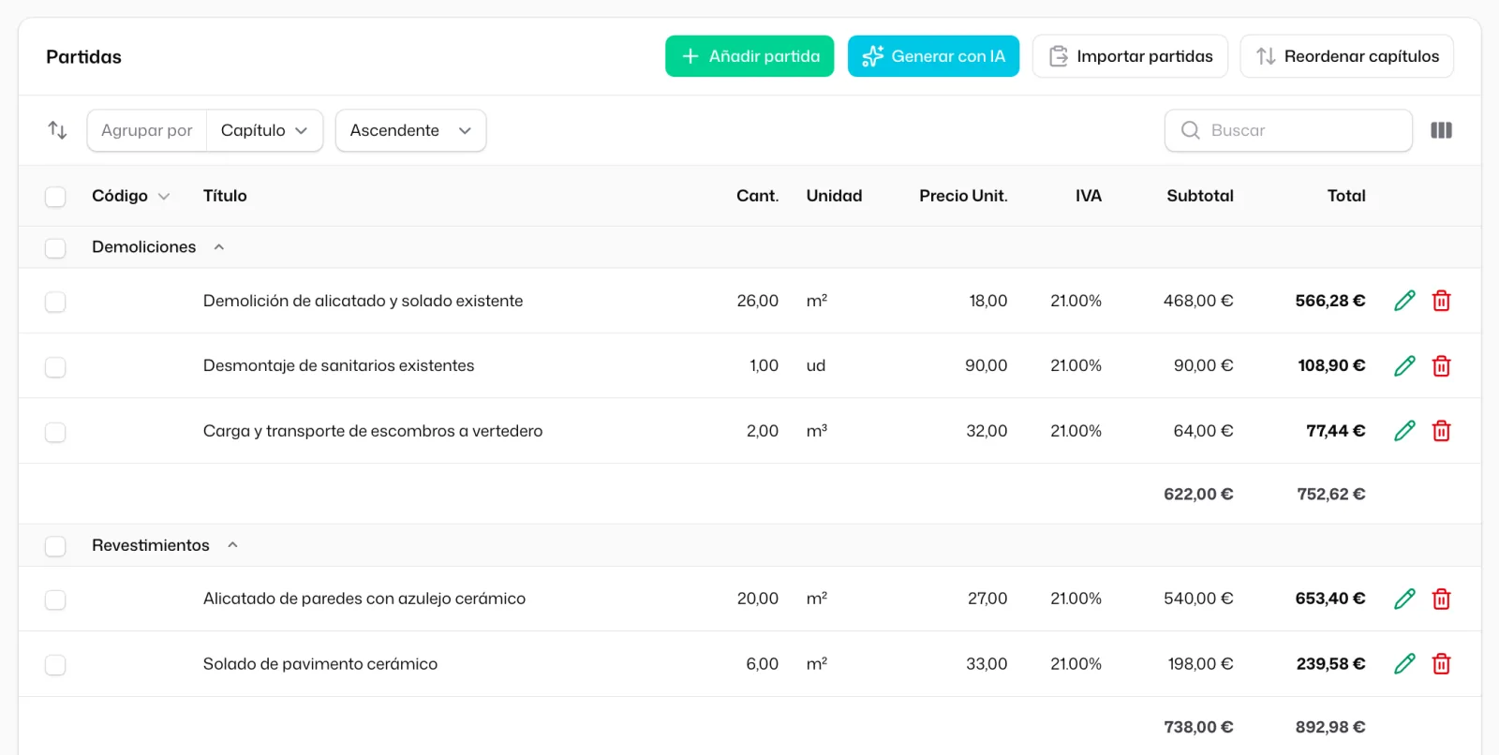Screen dimensions: 1499x755
Task: Select all rows header checkbox
Action: 55,197
